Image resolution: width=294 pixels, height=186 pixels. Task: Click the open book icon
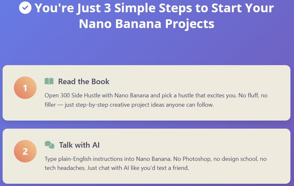pos(49,81)
